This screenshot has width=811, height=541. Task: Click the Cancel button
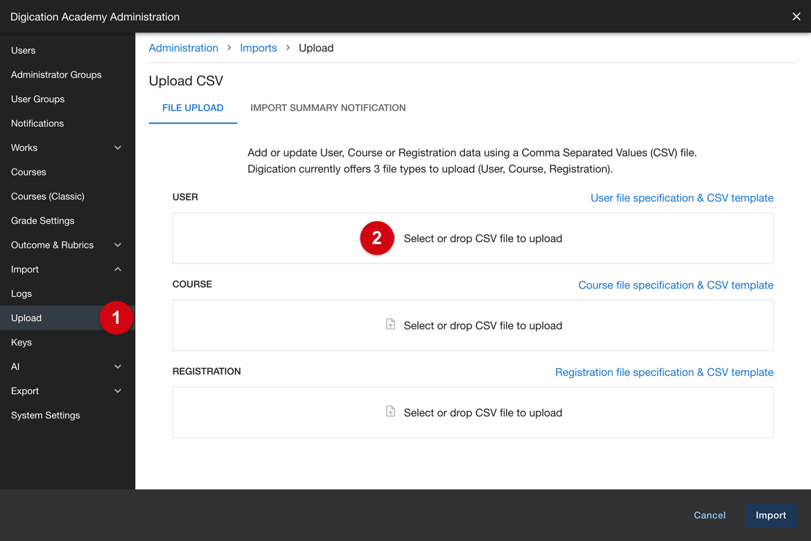(710, 515)
